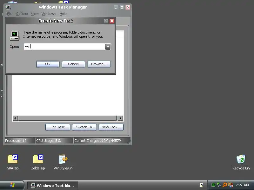
Task: Click the right arrow of horizontal scrollbar
Action: tap(120, 118)
